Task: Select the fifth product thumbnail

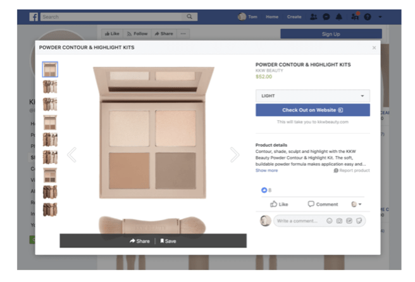Action: pos(50,139)
